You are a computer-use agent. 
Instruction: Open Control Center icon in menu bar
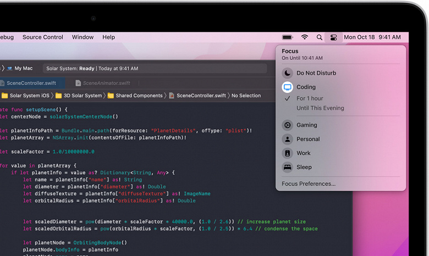[x=333, y=37]
